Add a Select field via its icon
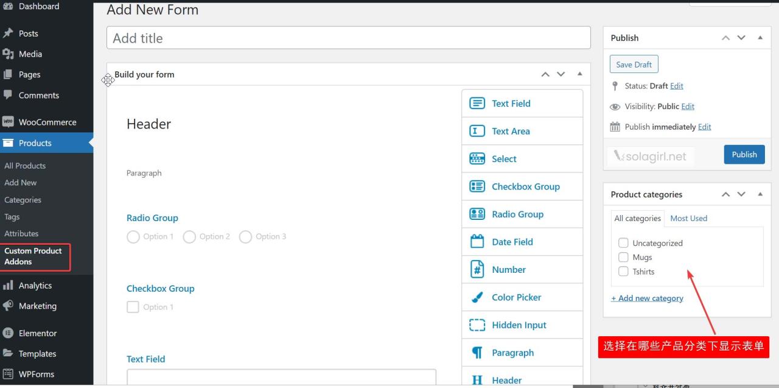This screenshot has height=388, width=779. [477, 159]
